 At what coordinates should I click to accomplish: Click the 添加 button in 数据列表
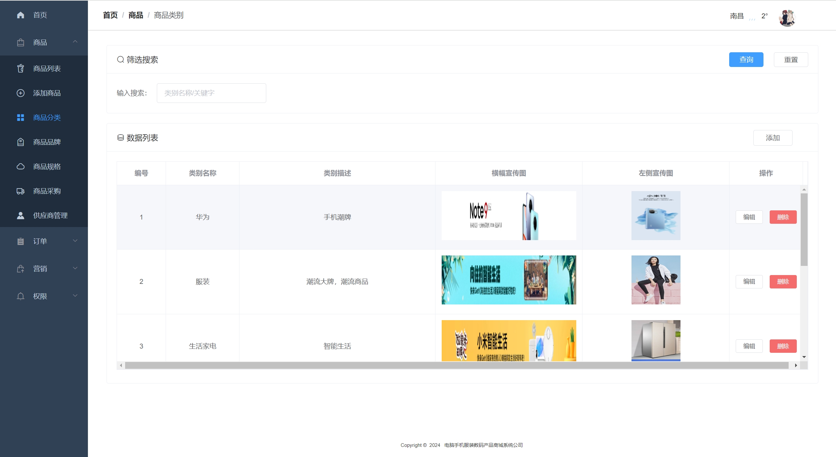pos(773,138)
